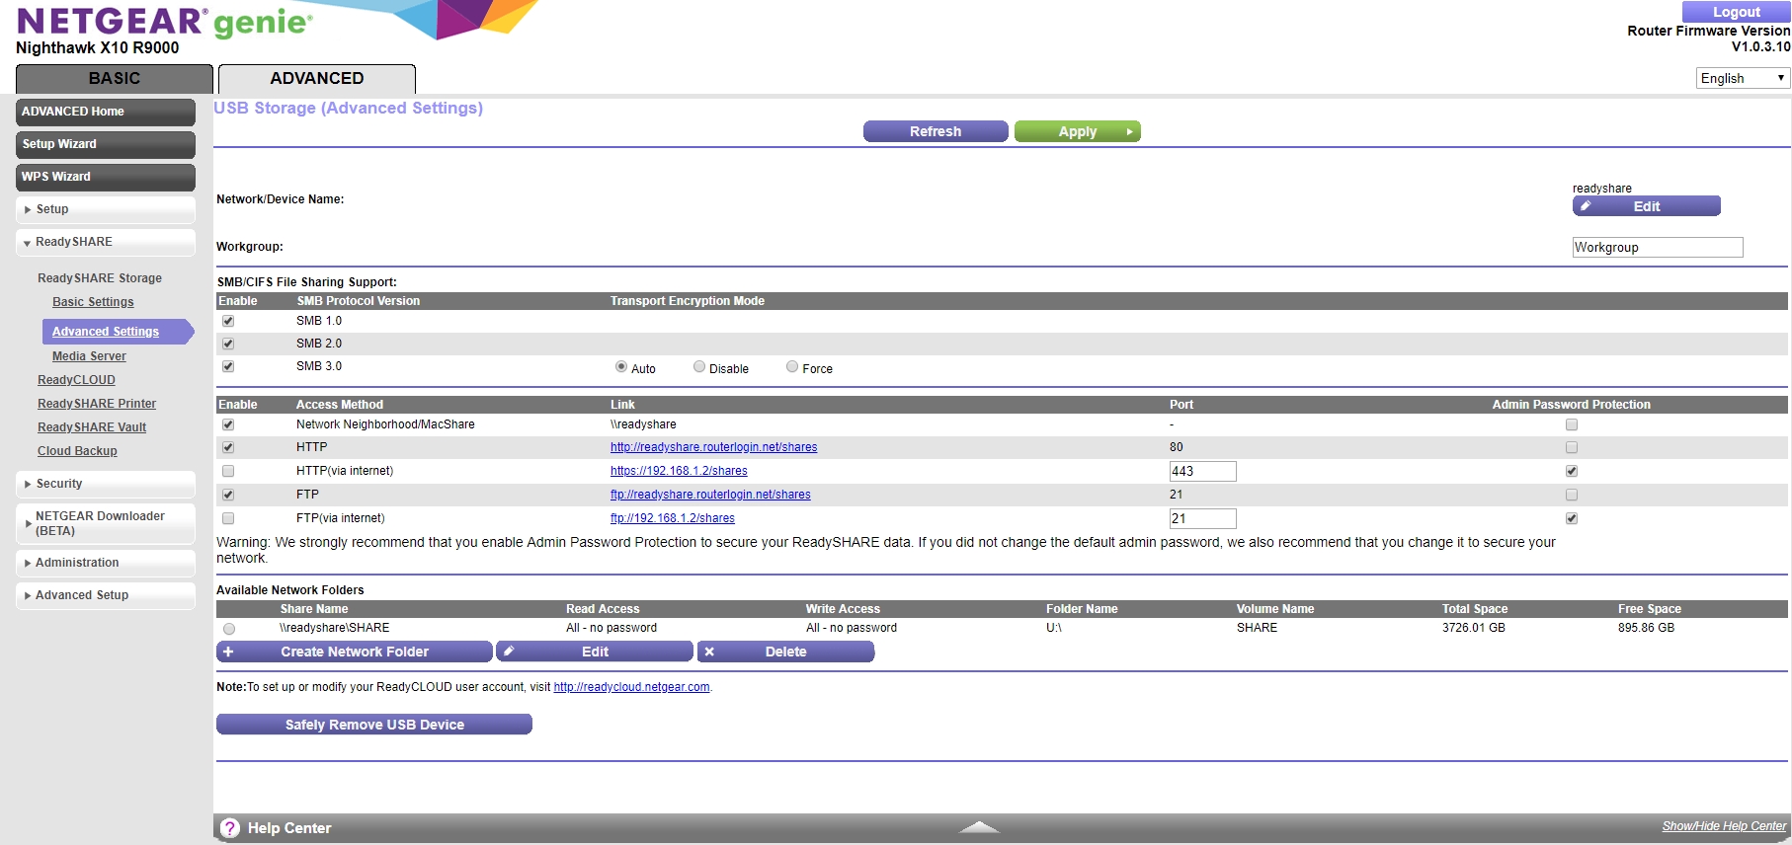This screenshot has height=845, width=1792.
Task: Click the Refresh button
Action: point(936,131)
